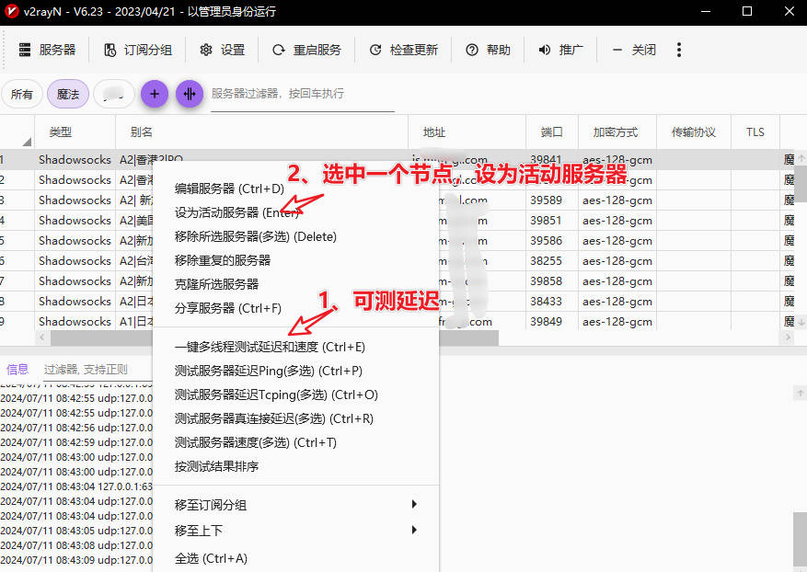
Task: Sort by the 端口 column header
Action: (551, 132)
